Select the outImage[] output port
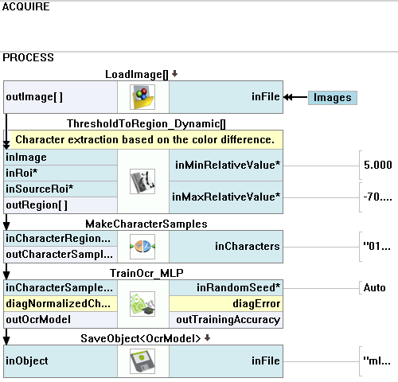Viewport: 398px width, 382px height. [60, 97]
